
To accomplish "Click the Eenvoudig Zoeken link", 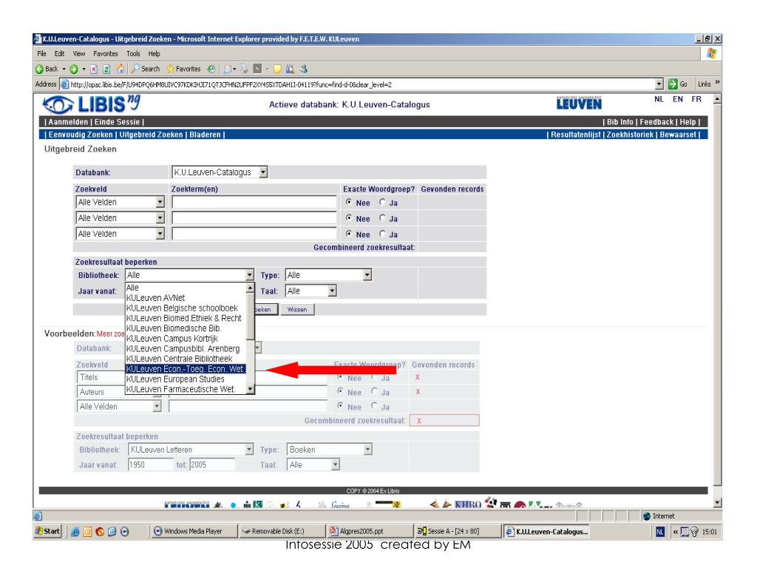I will click(81, 135).
